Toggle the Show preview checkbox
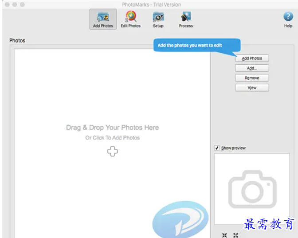The height and width of the screenshot is (238, 298). 217,148
